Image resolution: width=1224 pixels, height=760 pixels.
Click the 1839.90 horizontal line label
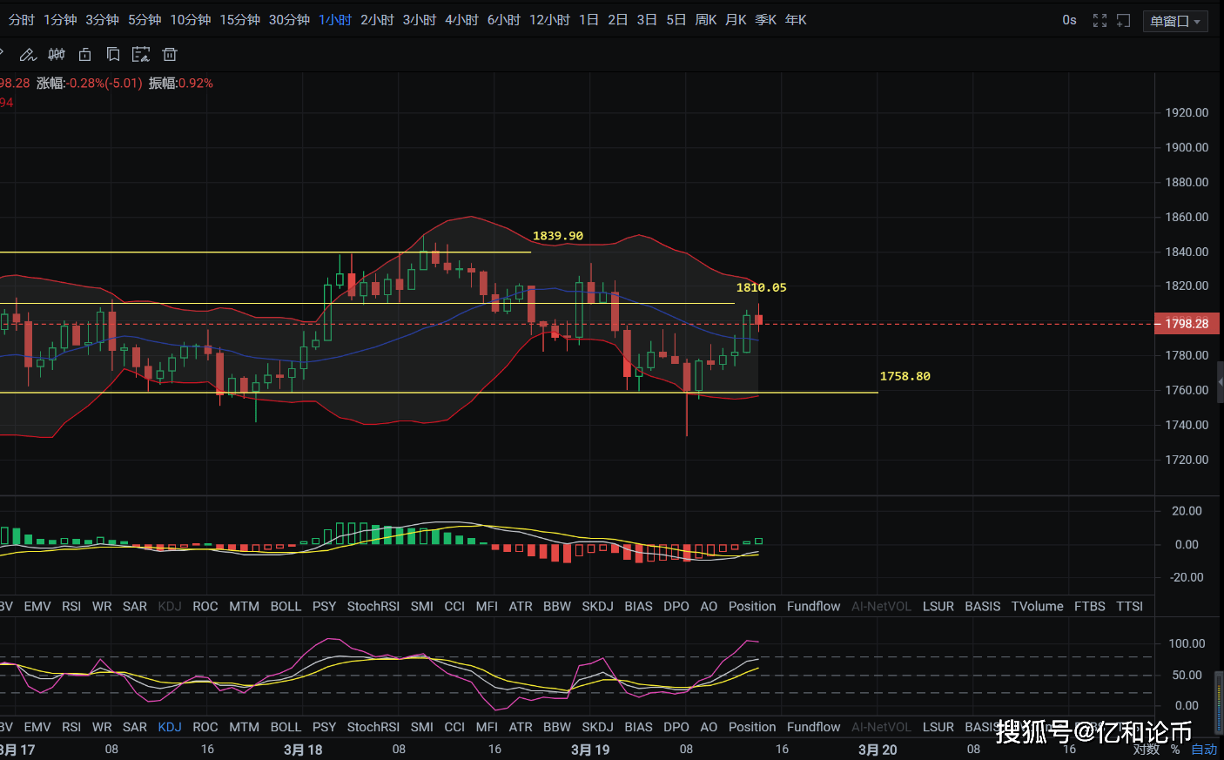click(558, 236)
